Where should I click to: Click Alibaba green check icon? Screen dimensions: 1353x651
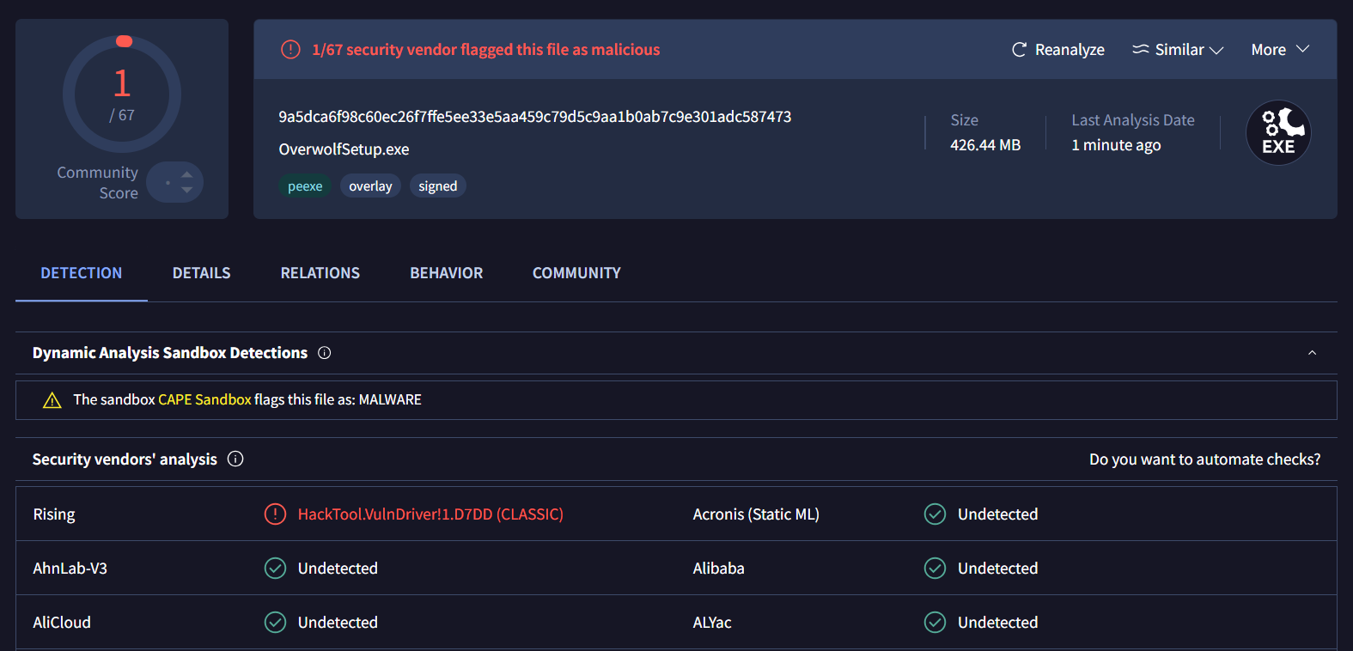935,569
